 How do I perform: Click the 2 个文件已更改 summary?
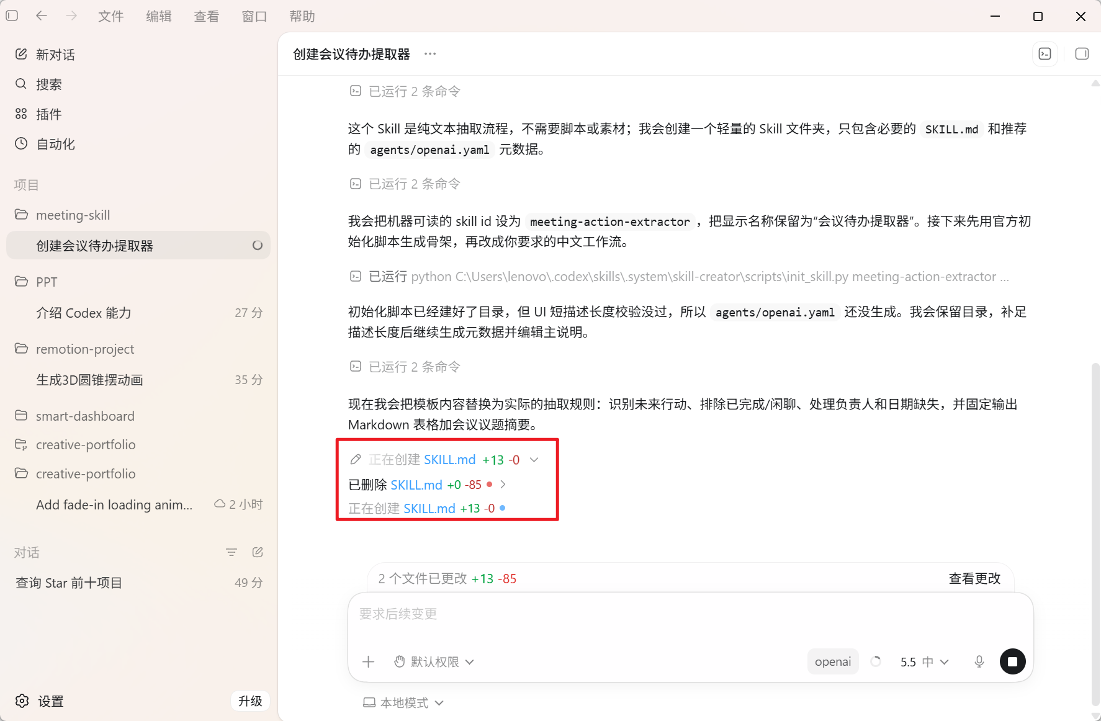click(x=447, y=578)
